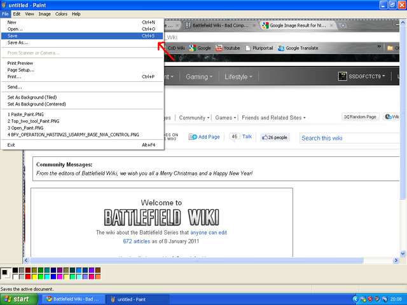Open the Edit menu
Viewport: 407px width, 305px height.
(x=17, y=14)
